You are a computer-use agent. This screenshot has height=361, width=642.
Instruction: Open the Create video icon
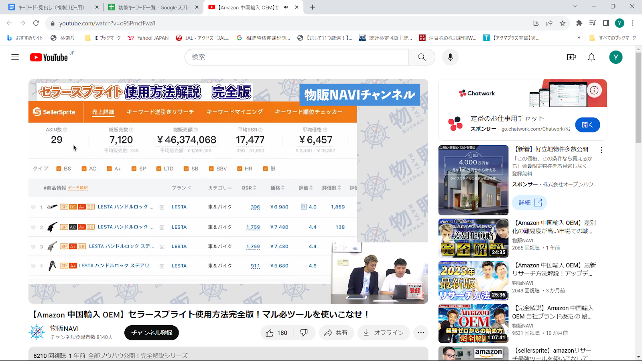pos(571,57)
